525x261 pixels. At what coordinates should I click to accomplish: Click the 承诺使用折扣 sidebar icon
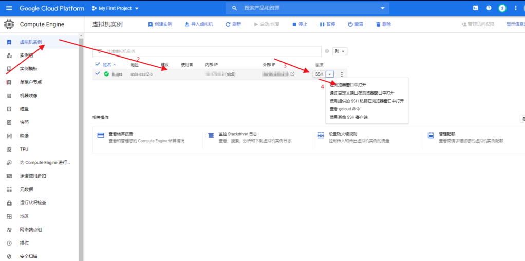(9, 176)
